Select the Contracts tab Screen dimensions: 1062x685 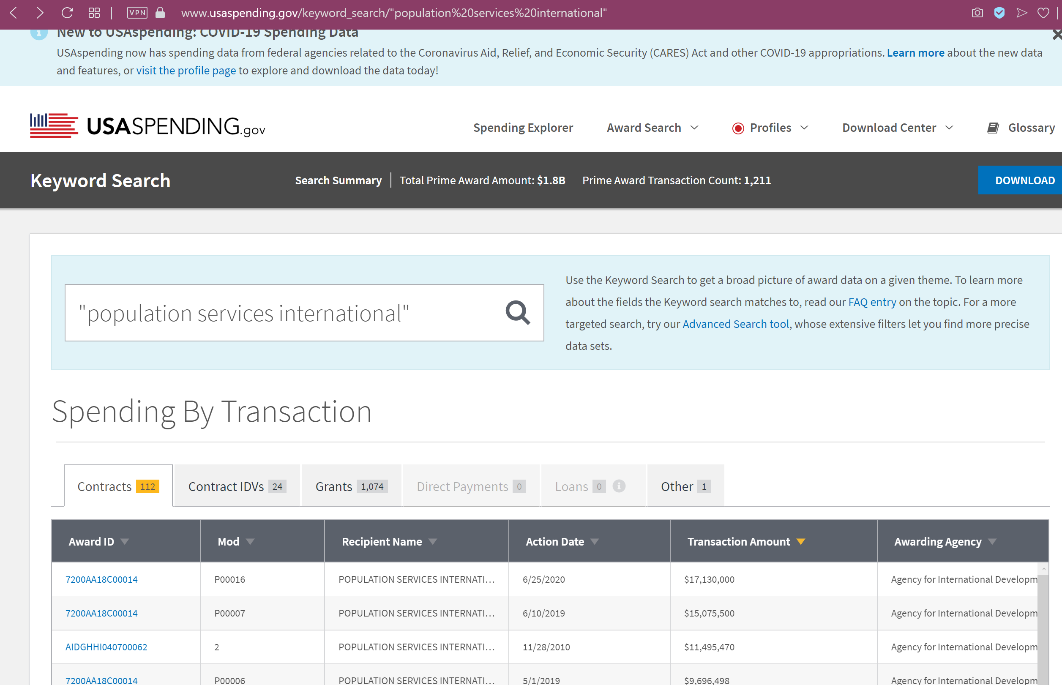coord(118,486)
